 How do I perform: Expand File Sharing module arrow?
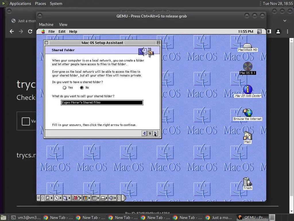pos(69,198)
